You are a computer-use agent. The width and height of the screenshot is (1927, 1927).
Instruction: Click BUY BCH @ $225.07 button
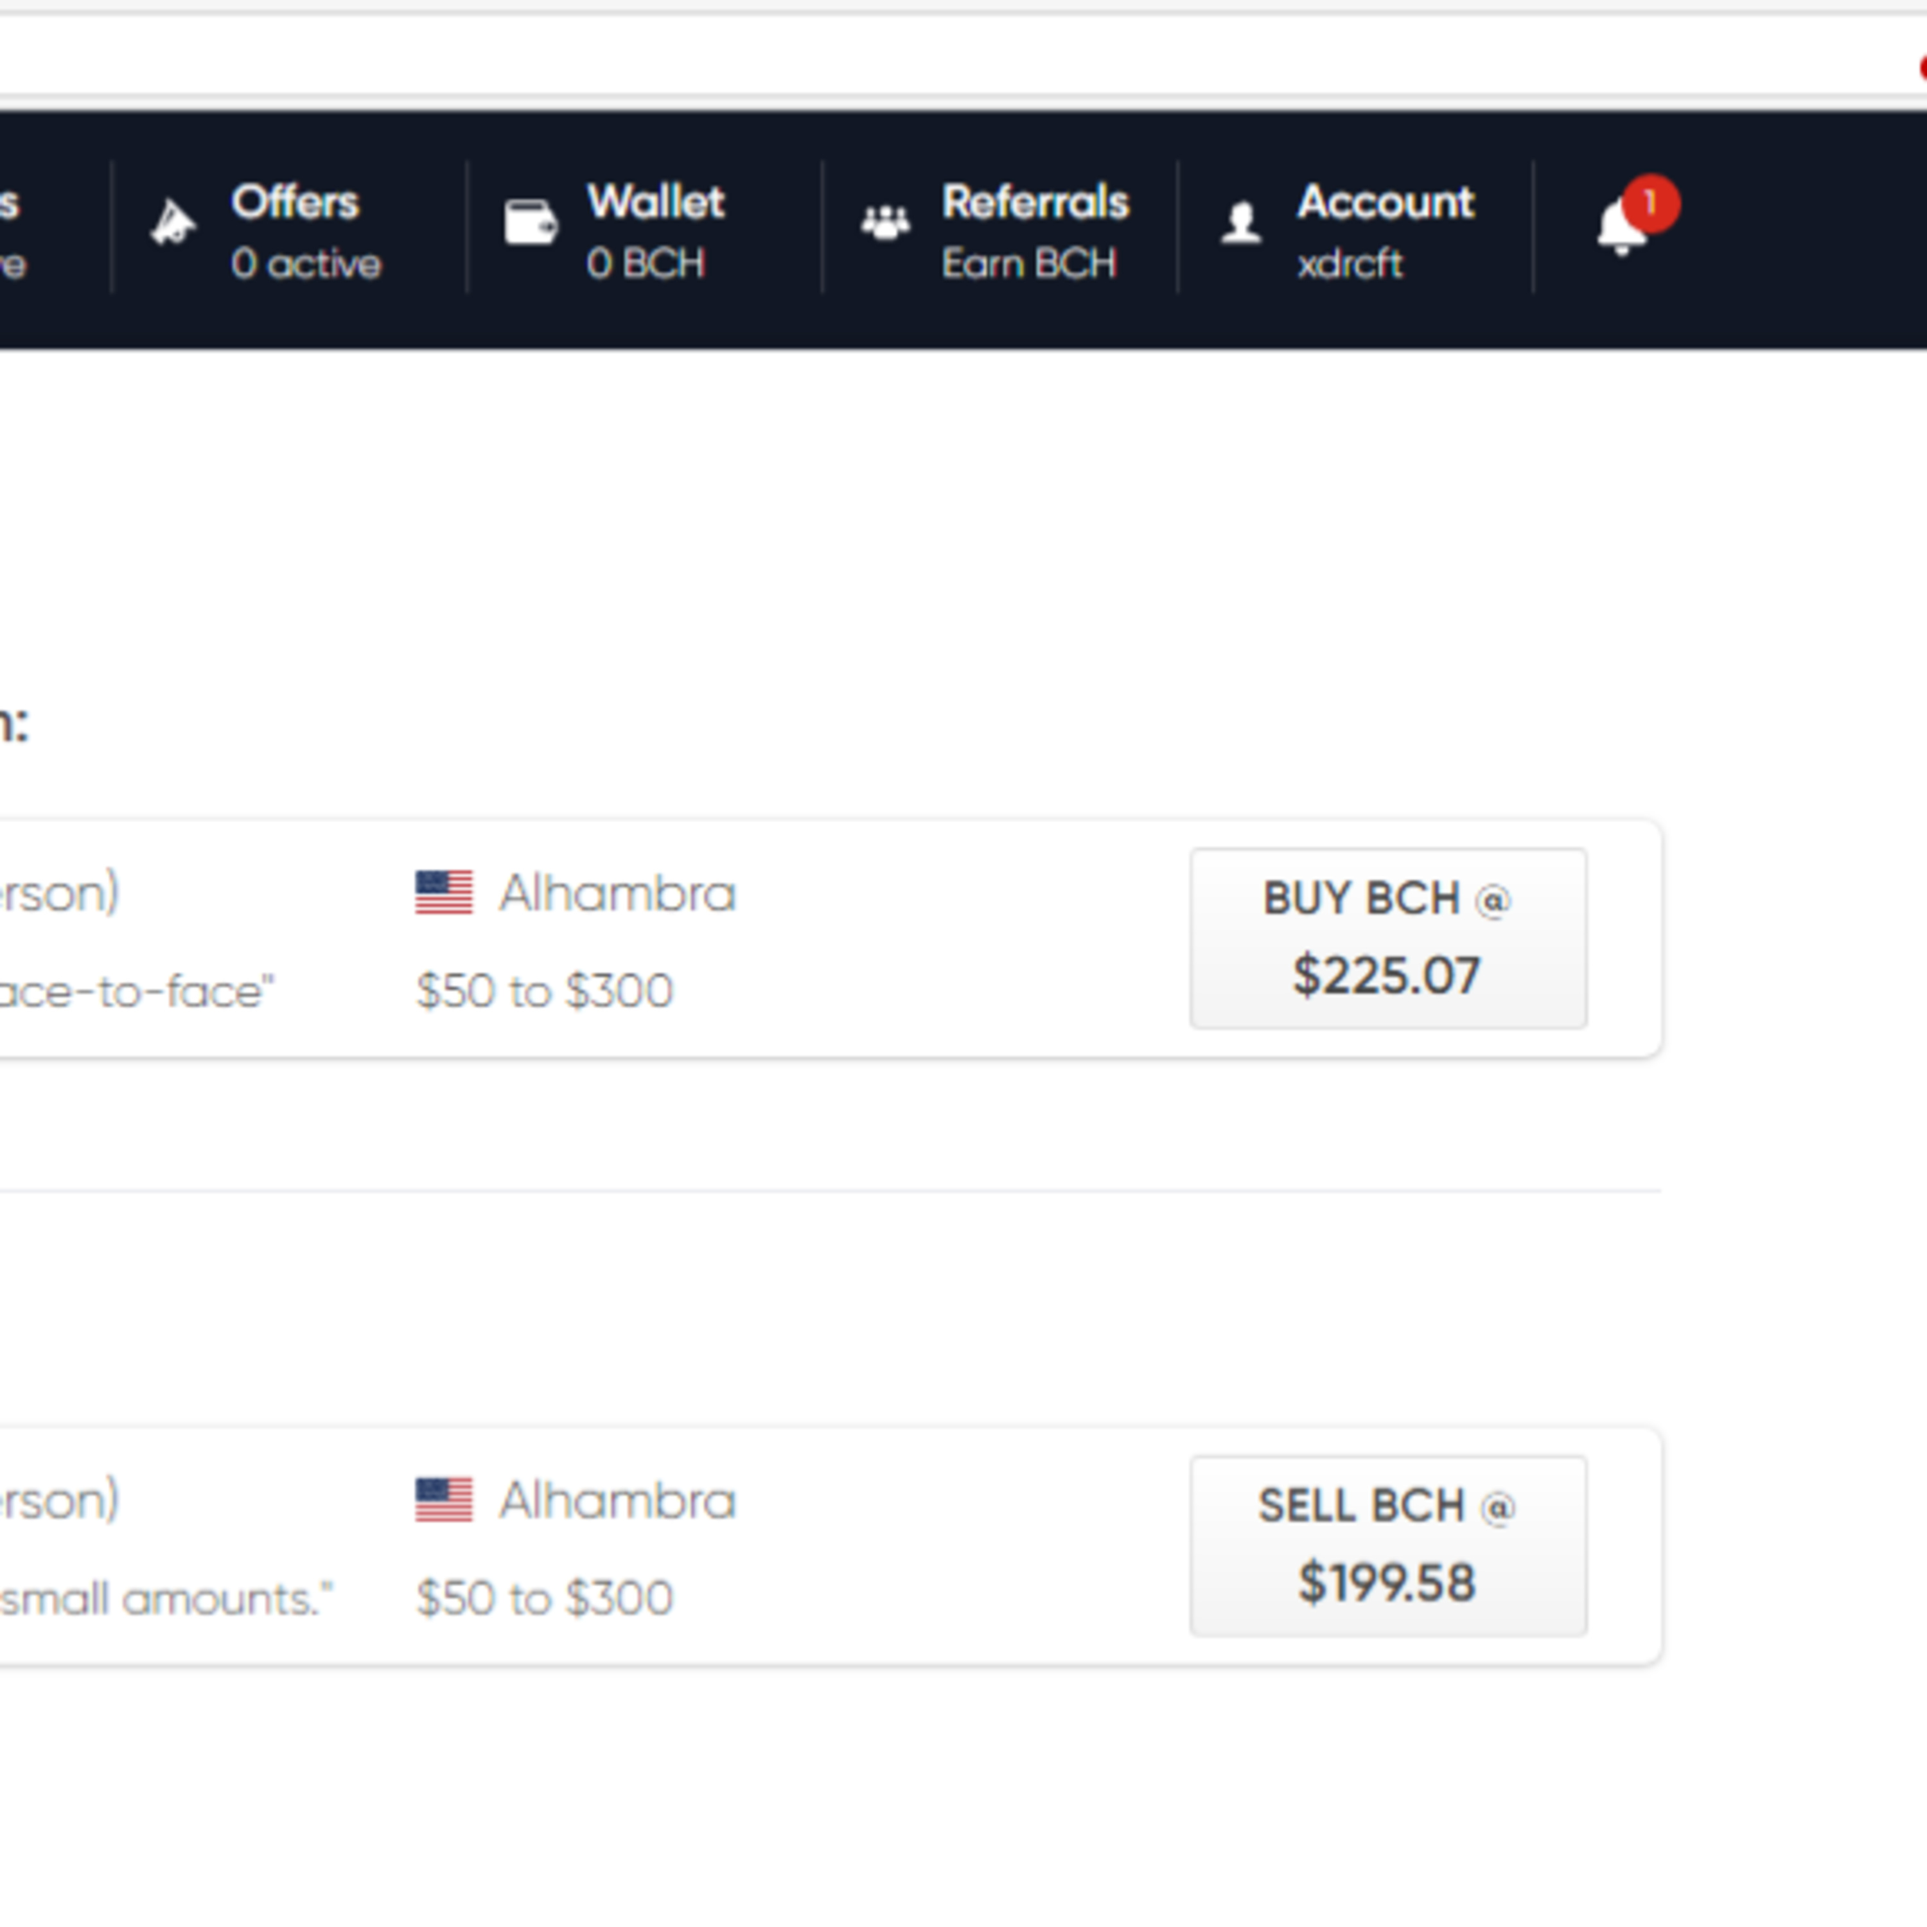tap(1388, 938)
